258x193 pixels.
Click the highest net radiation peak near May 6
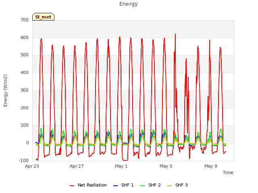(x=175, y=34)
